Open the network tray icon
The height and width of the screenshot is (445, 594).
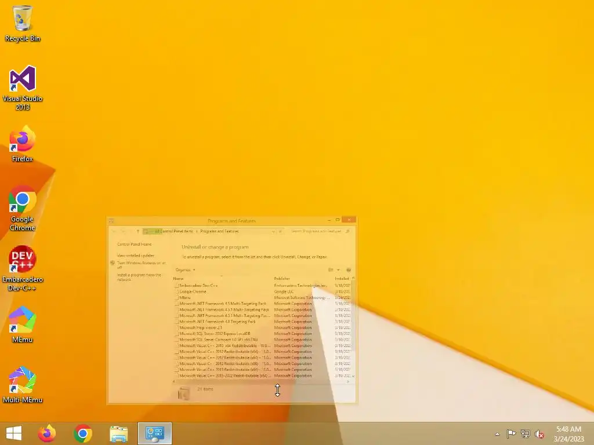coord(525,433)
